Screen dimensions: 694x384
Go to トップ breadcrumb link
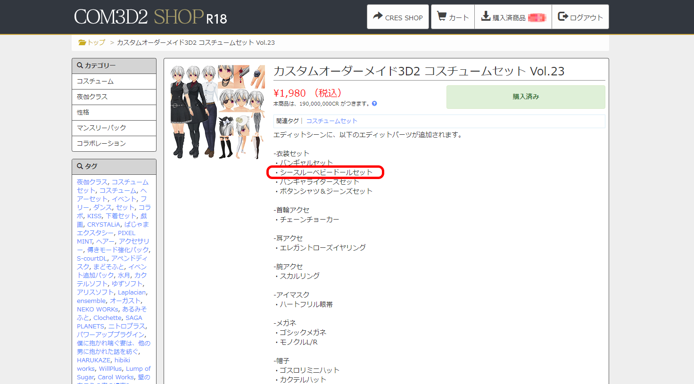pos(96,42)
